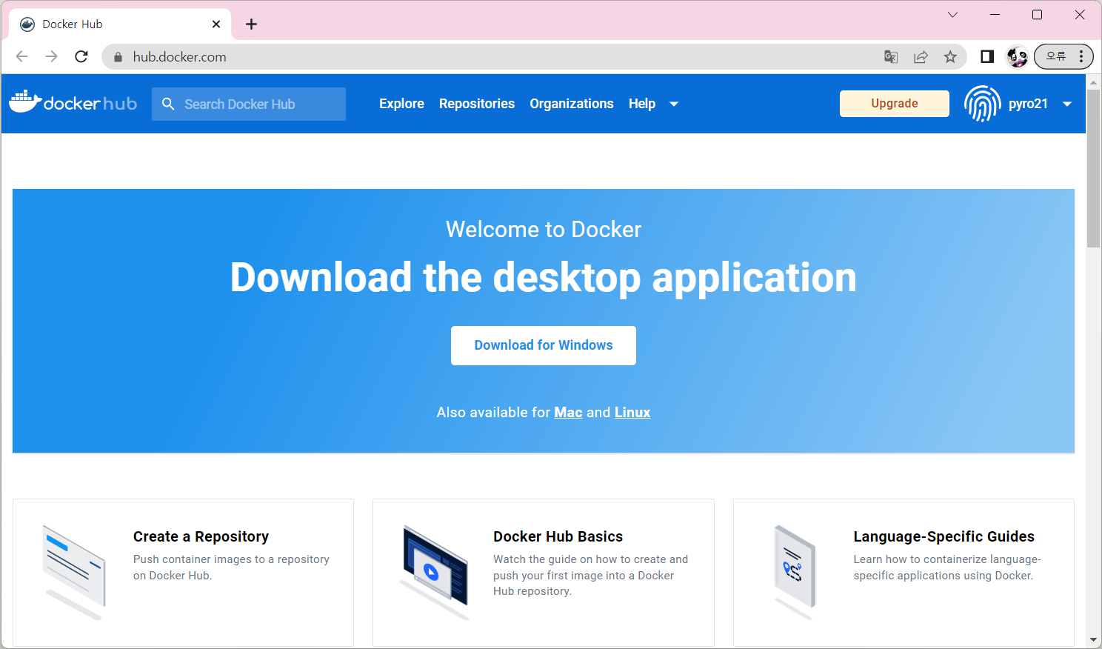
Task: Click 'Welcome to Docker' text
Action: point(544,230)
